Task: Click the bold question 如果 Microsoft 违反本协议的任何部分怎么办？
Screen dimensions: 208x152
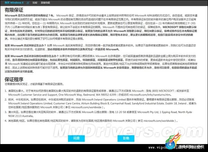Action: [x=32, y=56]
